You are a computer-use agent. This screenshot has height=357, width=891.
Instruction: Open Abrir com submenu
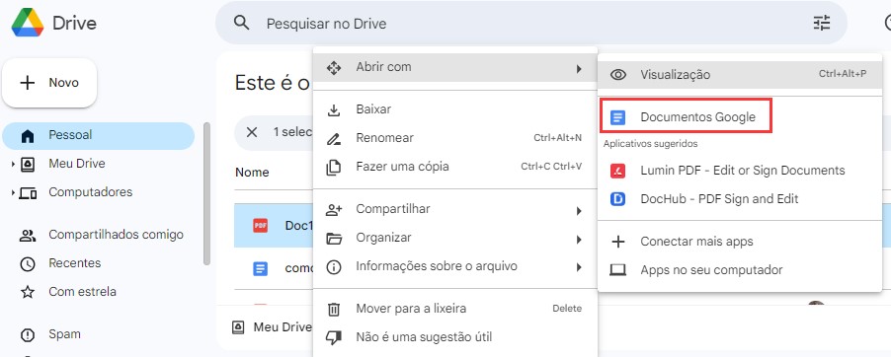coord(455,67)
